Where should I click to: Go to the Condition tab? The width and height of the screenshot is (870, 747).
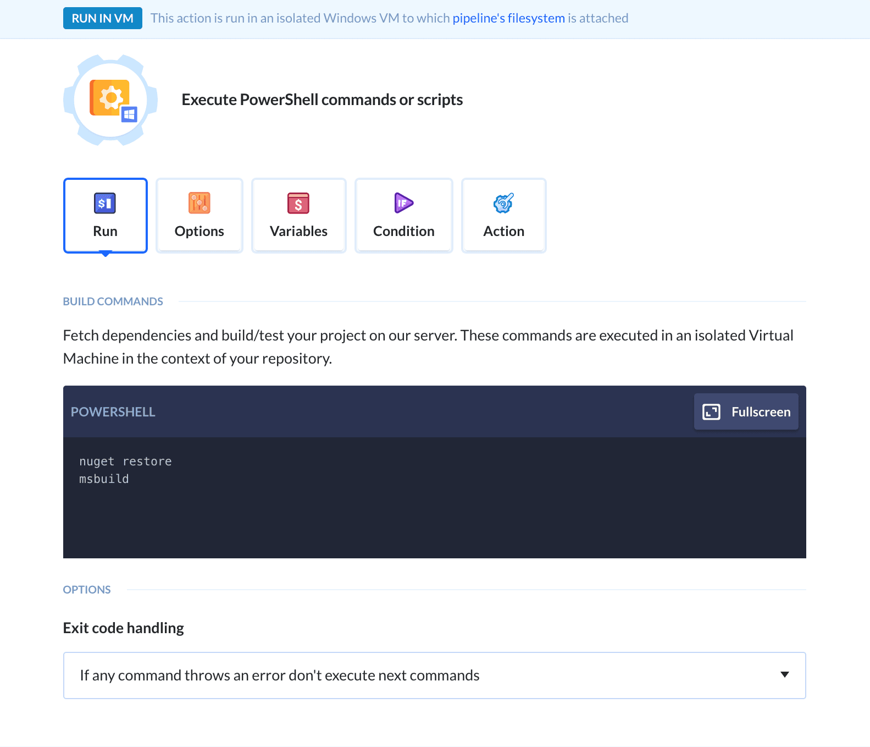pyautogui.click(x=403, y=216)
